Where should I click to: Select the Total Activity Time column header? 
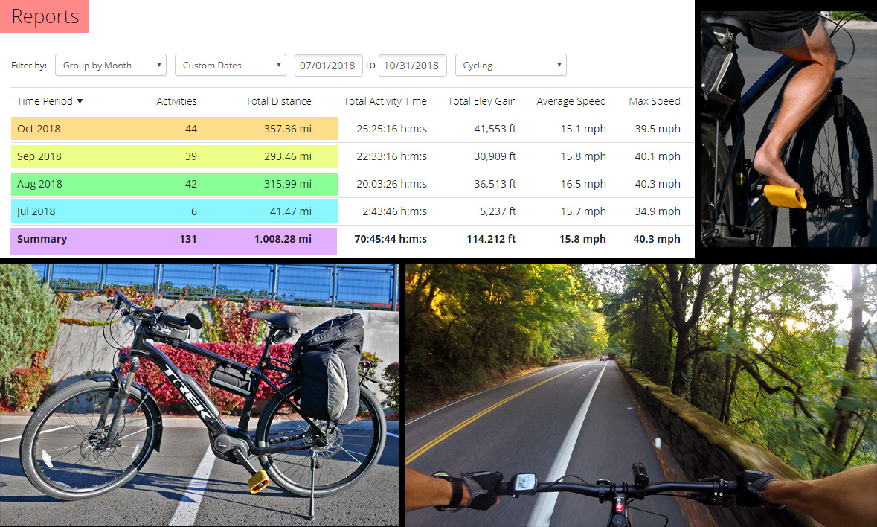coord(385,101)
